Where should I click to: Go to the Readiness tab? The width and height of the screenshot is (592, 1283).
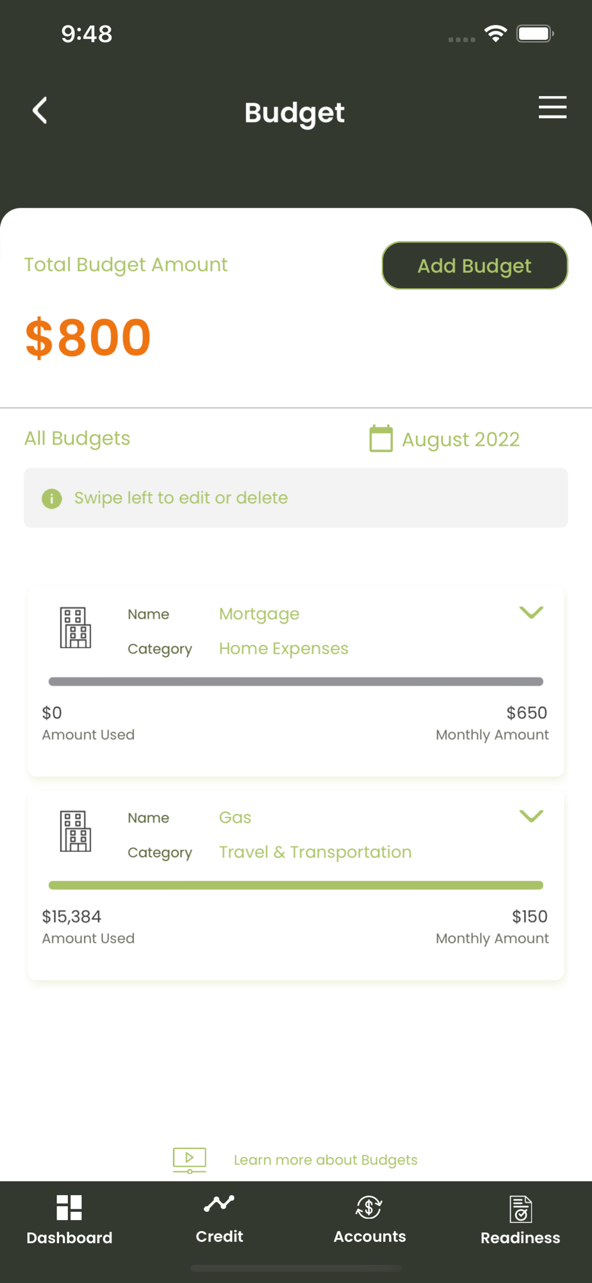520,1220
